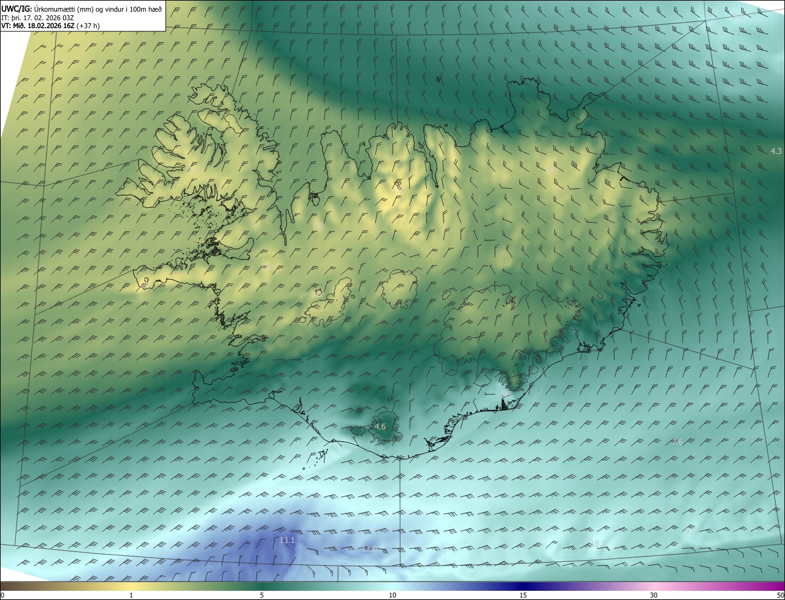Click the "13.1" maximum value label
Image resolution: width=785 pixels, height=600 pixels.
(287, 540)
